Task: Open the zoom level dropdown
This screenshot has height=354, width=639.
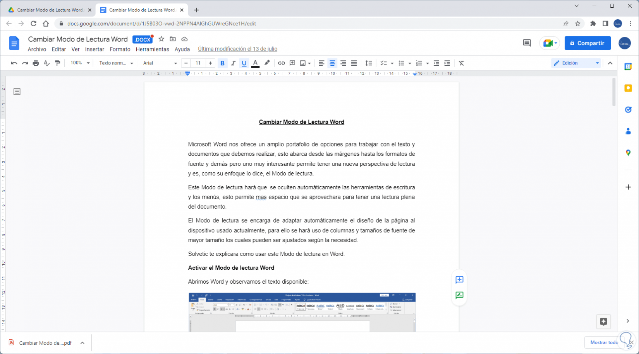Action: [x=80, y=63]
